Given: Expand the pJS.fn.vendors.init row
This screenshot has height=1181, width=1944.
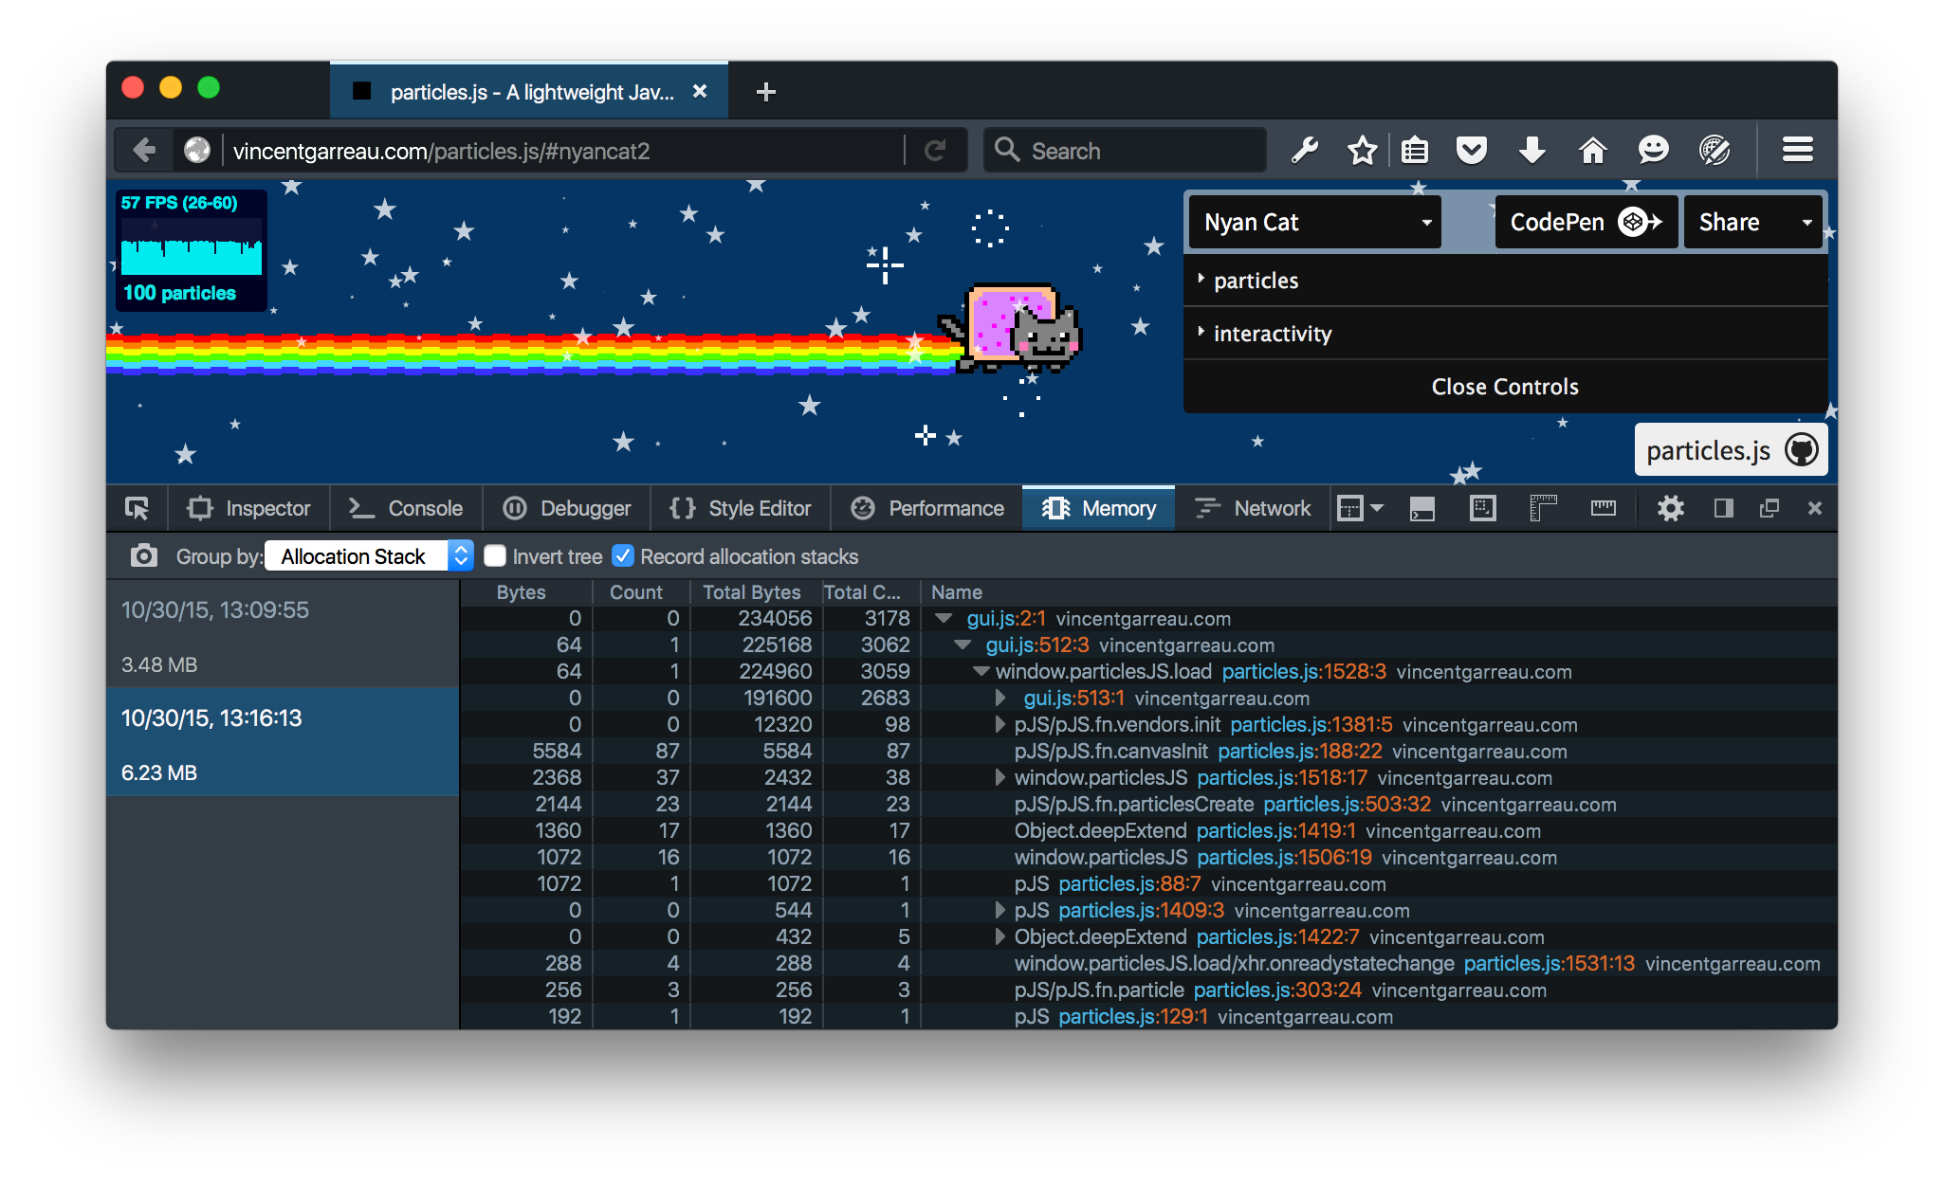Looking at the screenshot, I should (1000, 724).
